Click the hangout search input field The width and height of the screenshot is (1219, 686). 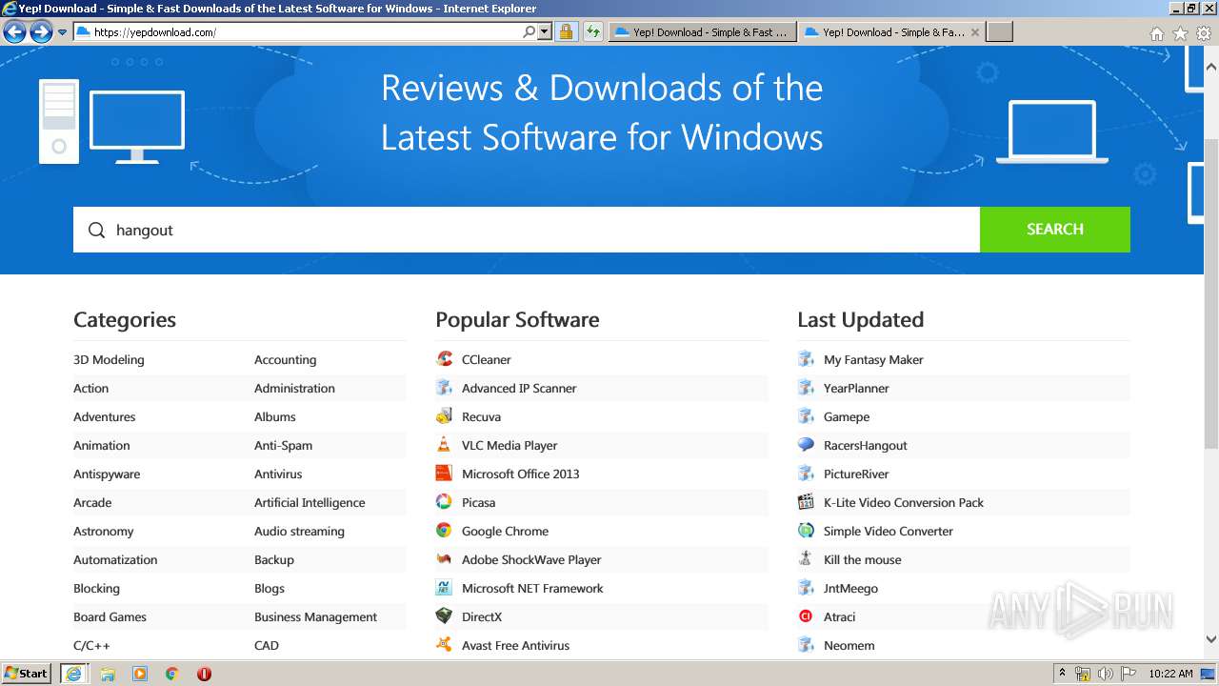coord(527,230)
